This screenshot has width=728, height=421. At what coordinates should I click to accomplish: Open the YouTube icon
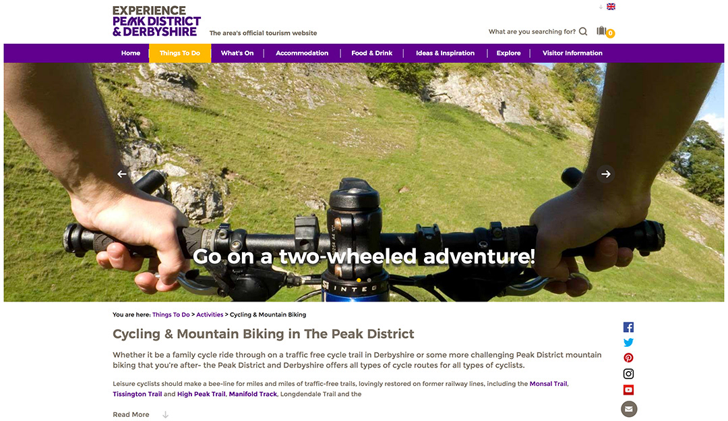point(628,390)
